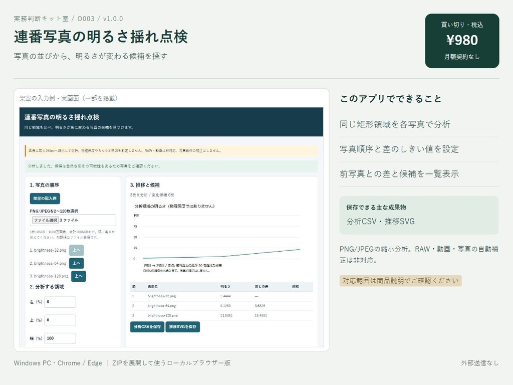Select brightness-64.png in the photo order list
This screenshot has width=513, height=385.
[48, 263]
